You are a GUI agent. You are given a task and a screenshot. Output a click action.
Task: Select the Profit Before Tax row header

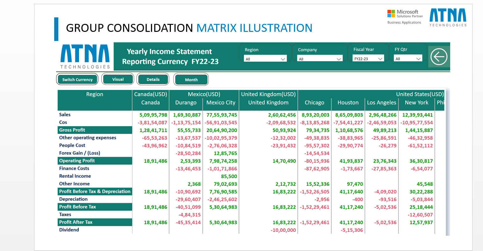[95, 207]
